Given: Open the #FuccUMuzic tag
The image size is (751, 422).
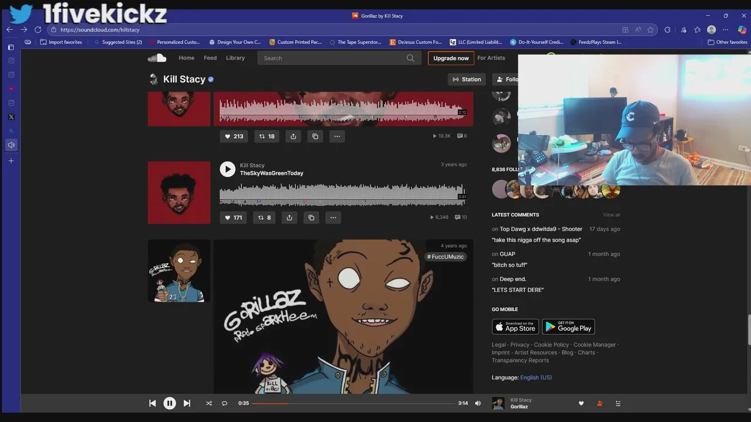Looking at the screenshot, I should (x=445, y=257).
